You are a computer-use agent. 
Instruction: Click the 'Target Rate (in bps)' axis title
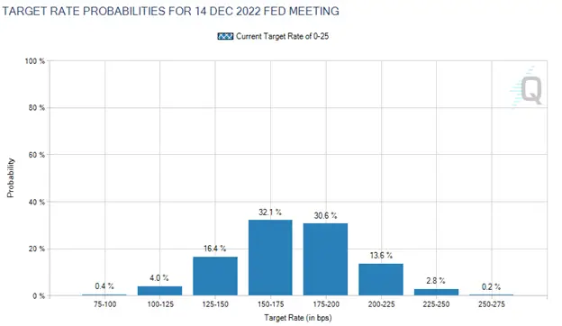click(x=298, y=318)
